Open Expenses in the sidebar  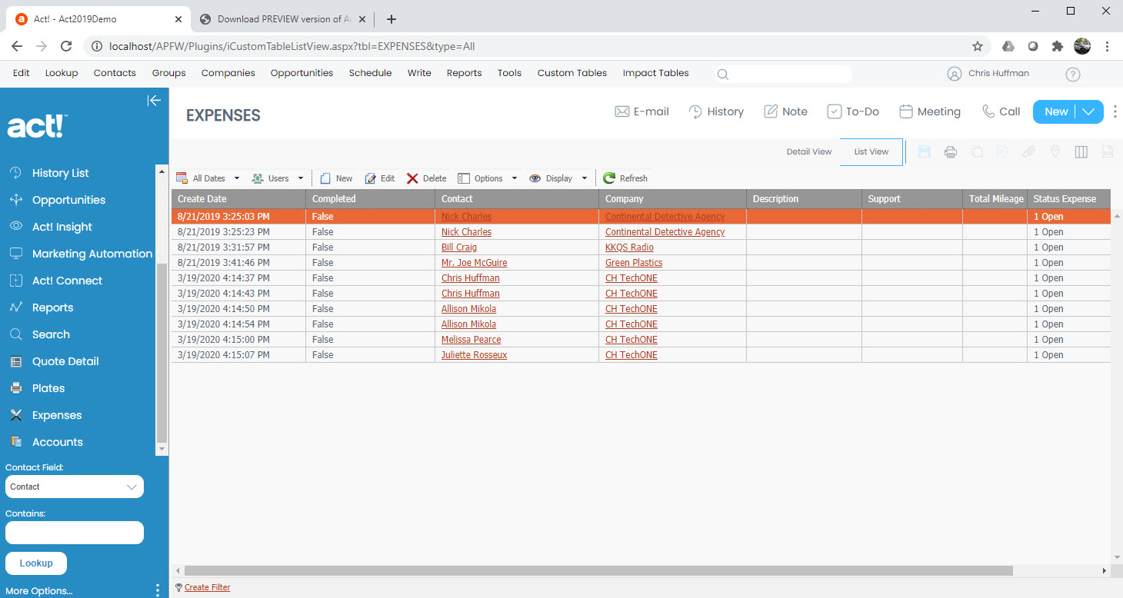(x=57, y=415)
